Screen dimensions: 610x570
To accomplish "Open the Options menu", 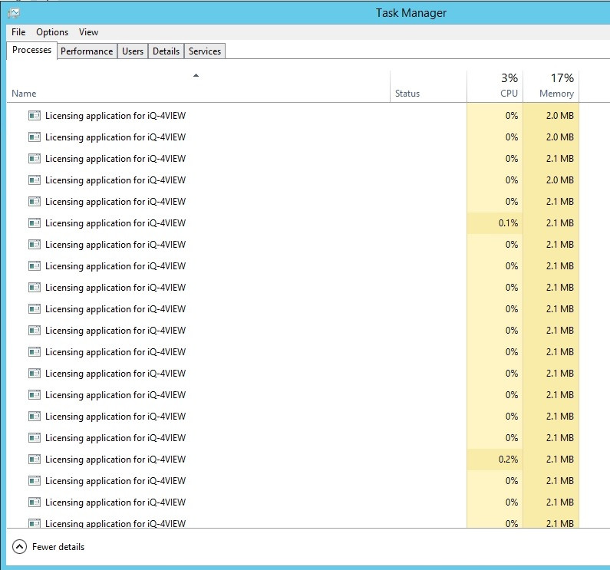I will pos(52,32).
